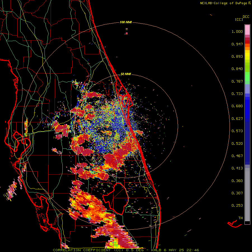
Task: Click the bright green segment of color bar
Action: click(247, 76)
